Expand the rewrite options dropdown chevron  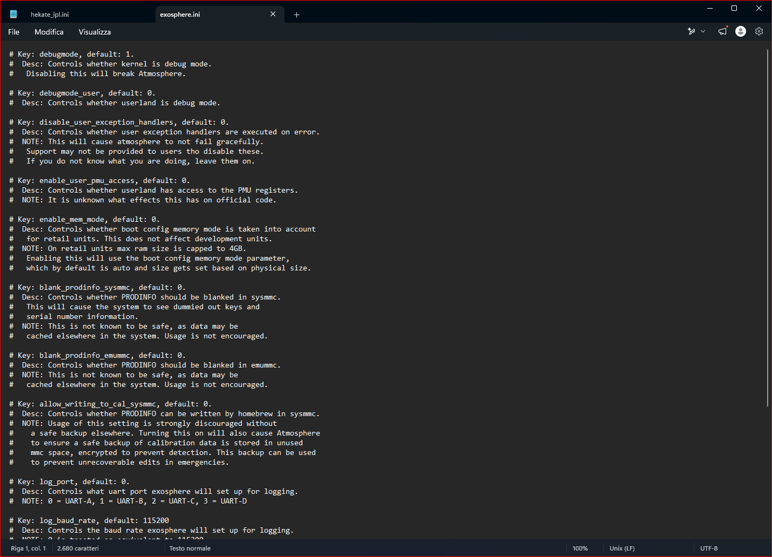(x=703, y=31)
